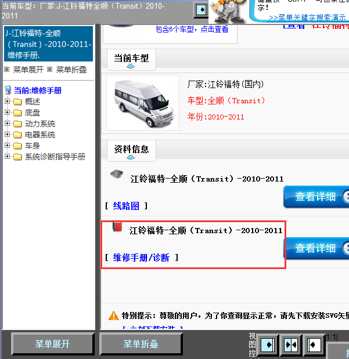Screen dimensions: 349x359
Task: Open the 系统诊断指导手册 folder icon
Action: 17,157
